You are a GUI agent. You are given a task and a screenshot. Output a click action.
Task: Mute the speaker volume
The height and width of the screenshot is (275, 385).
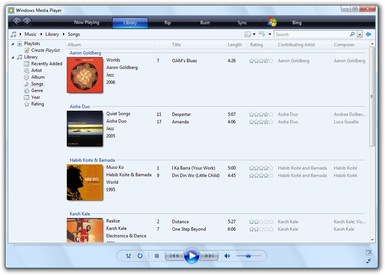tap(228, 256)
